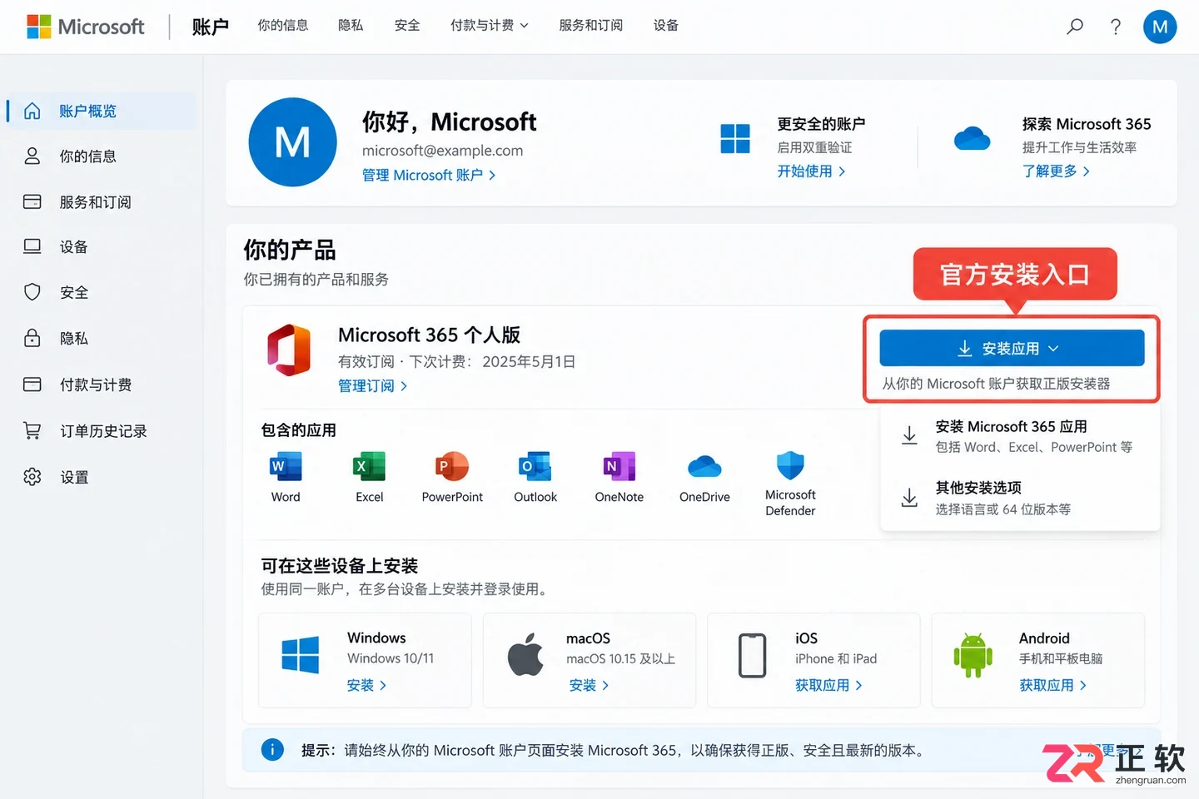Click the Microsoft 365 Office logo
This screenshot has width=1199, height=799.
289,350
